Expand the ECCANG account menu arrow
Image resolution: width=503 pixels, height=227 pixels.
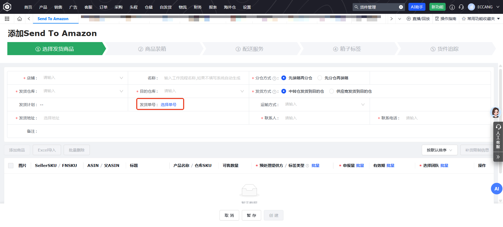(498, 7)
